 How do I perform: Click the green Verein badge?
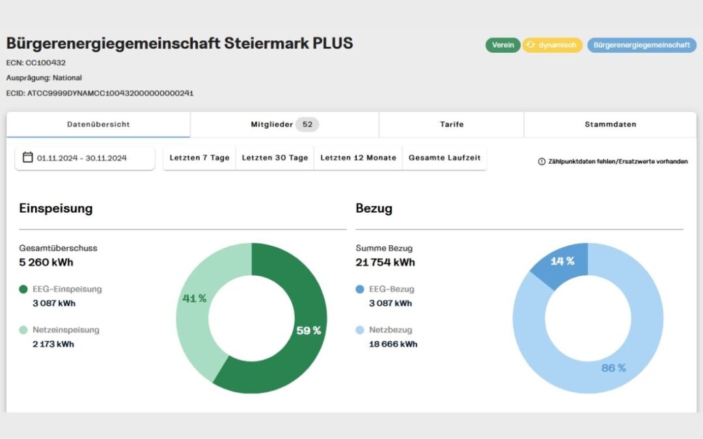point(503,45)
